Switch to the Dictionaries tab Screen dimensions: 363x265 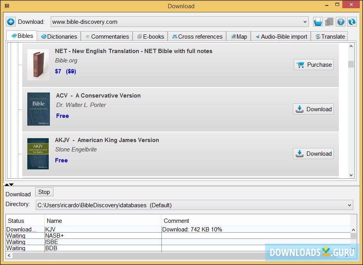coord(59,37)
